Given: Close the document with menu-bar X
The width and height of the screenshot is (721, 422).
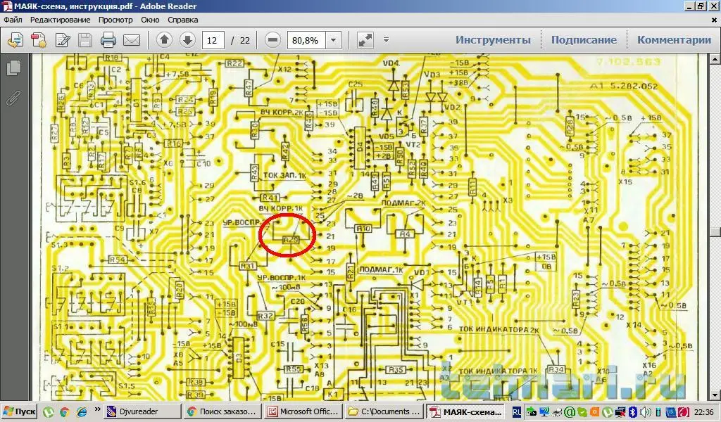Looking at the screenshot, I should [x=714, y=20].
